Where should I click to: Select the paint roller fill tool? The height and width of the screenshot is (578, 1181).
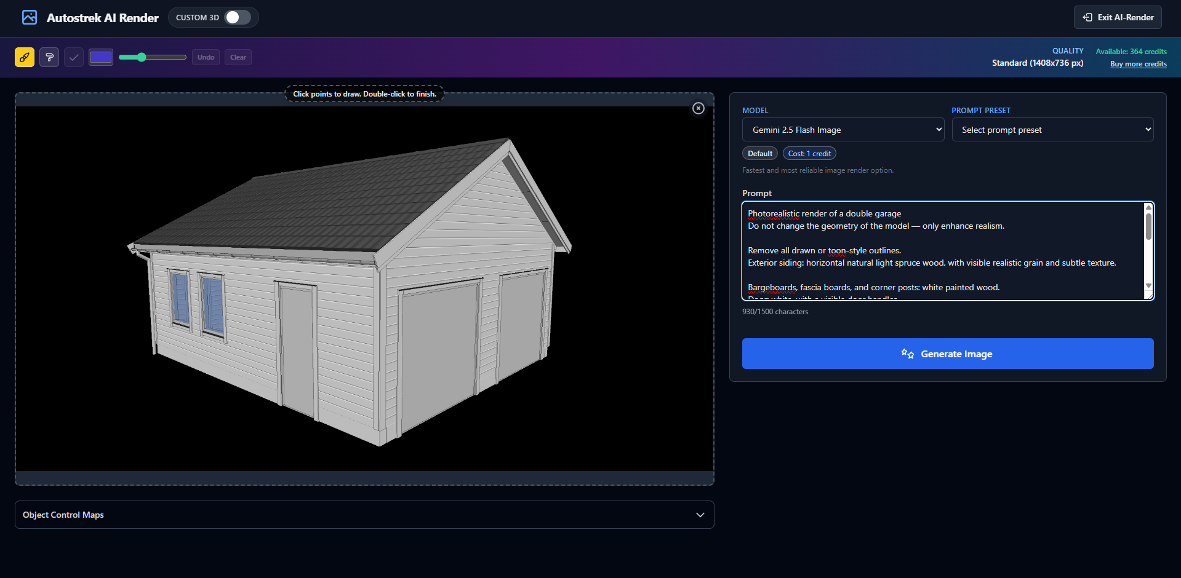pyautogui.click(x=49, y=57)
